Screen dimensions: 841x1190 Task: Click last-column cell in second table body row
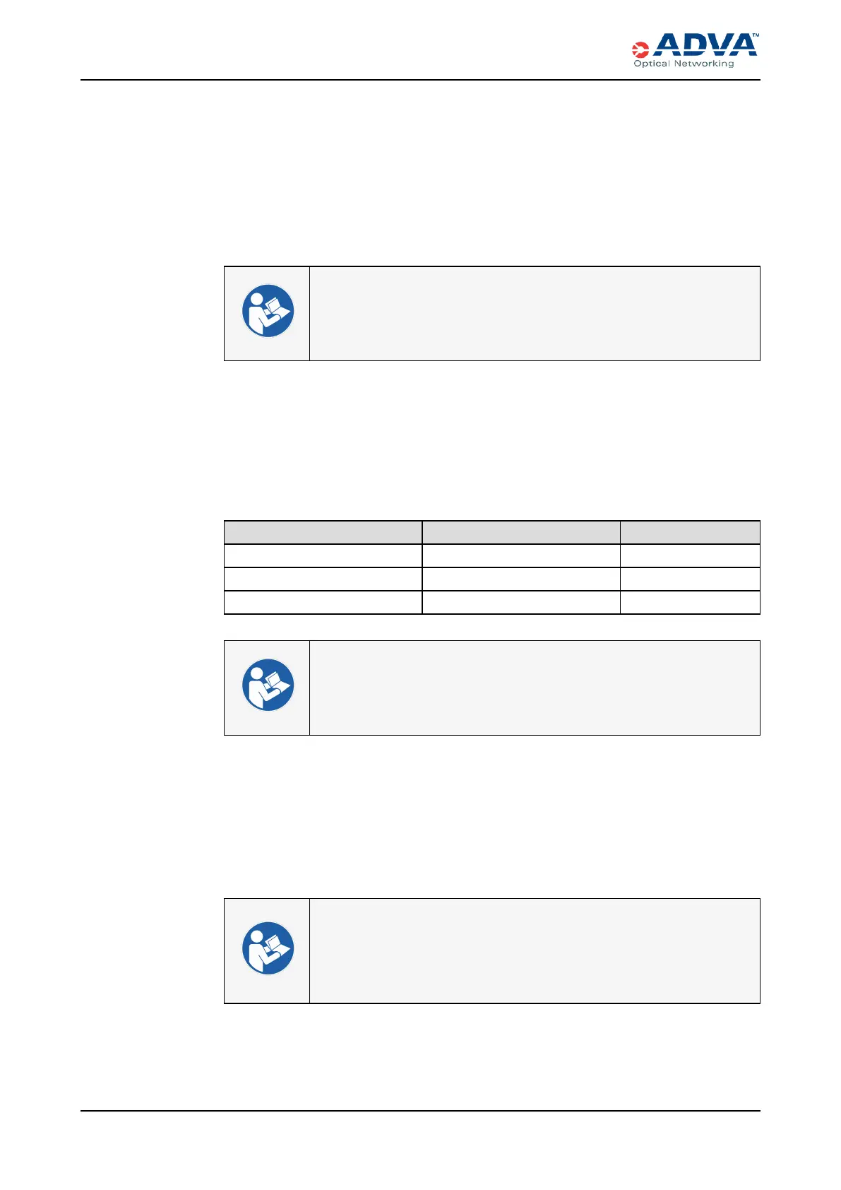pyautogui.click(x=690, y=579)
